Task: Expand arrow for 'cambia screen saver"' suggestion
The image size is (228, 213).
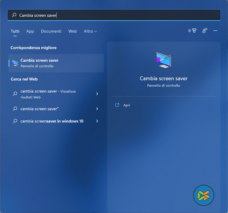Action: (x=97, y=109)
